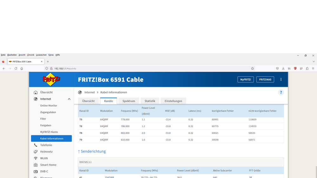Image resolution: width=317 pixels, height=178 pixels.
Task: Click the Internet breadcrumb link
Action: pyautogui.click(x=89, y=92)
